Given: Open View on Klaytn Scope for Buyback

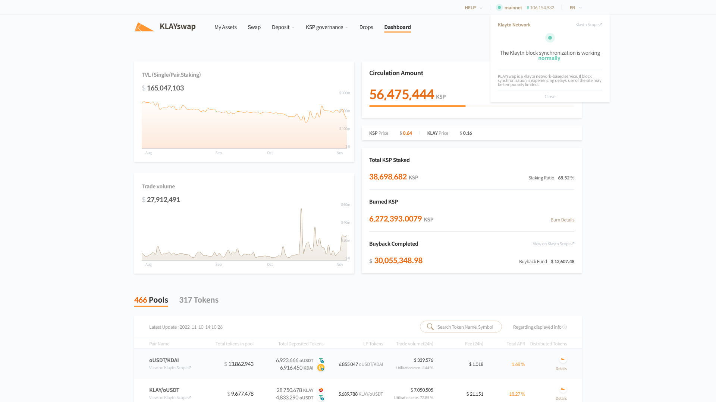Looking at the screenshot, I should [x=553, y=244].
